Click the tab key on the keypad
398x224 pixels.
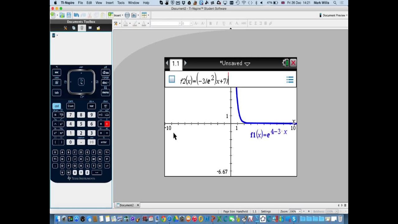point(57,92)
